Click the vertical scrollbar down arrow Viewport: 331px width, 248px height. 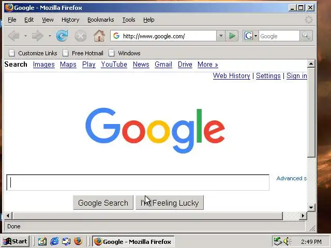coord(311,208)
